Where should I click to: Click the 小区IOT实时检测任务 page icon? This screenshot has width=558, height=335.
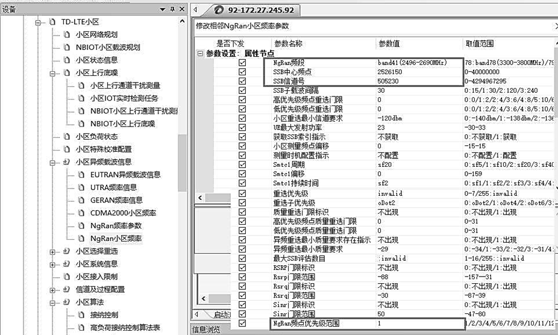coord(81,98)
